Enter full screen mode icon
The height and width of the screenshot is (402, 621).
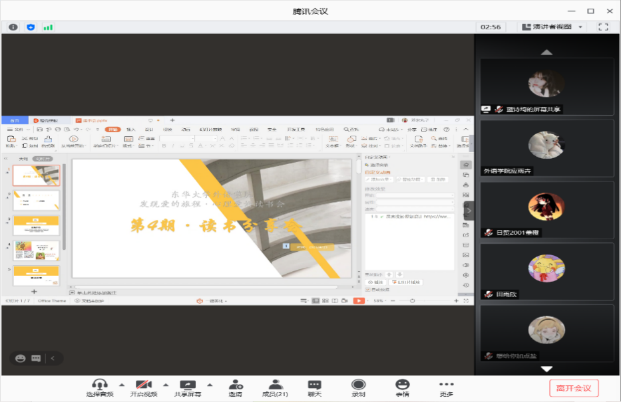pyautogui.click(x=604, y=27)
